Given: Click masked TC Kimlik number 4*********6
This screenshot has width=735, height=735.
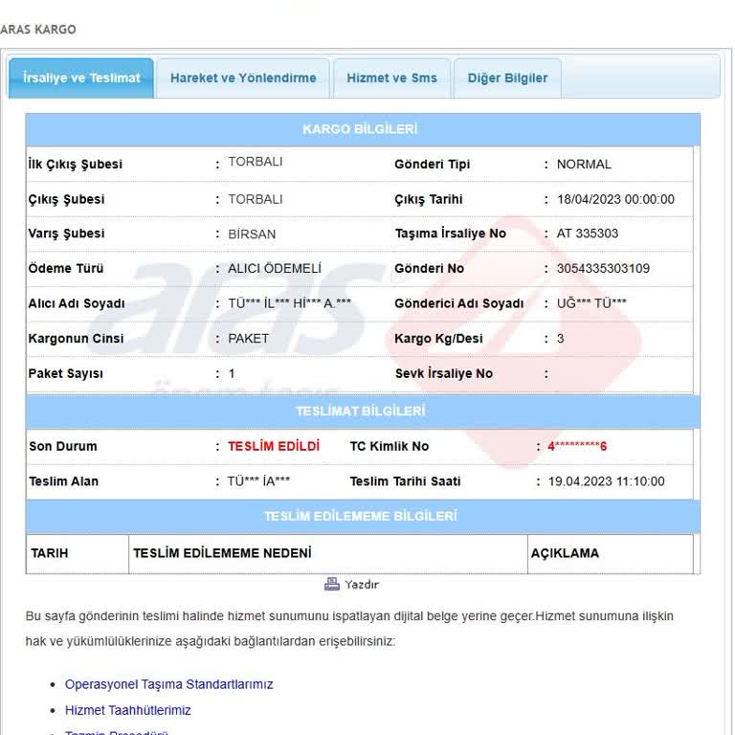Looking at the screenshot, I should pyautogui.click(x=577, y=446).
